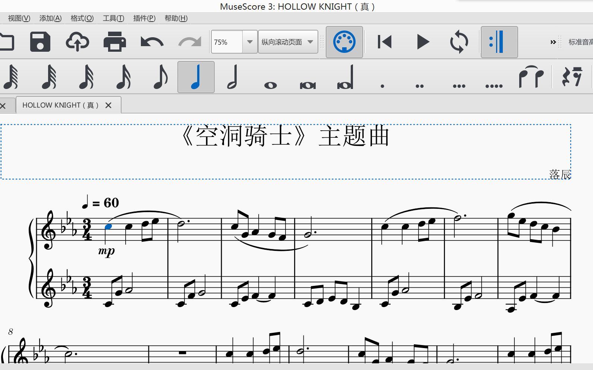Select the mp dynamic marking
The width and height of the screenshot is (593, 370).
pyautogui.click(x=107, y=251)
